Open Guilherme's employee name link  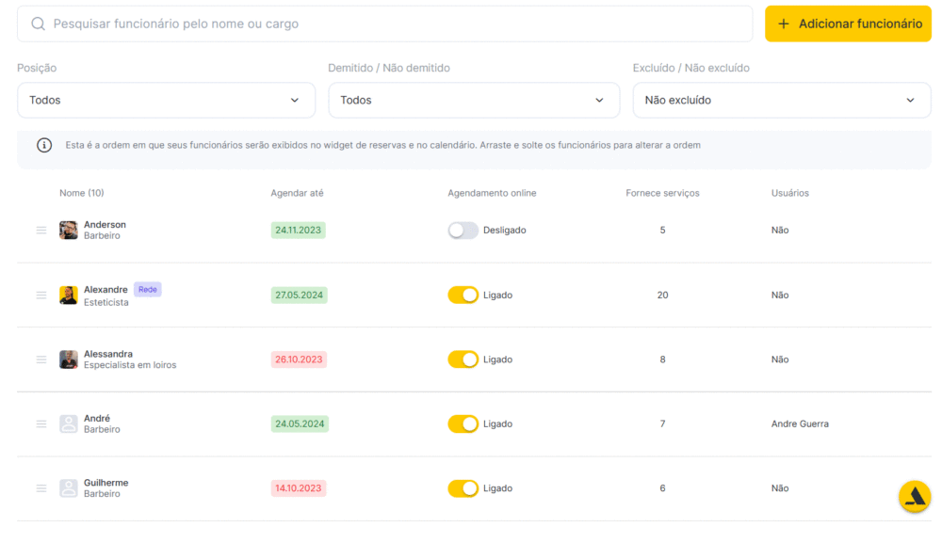106,483
